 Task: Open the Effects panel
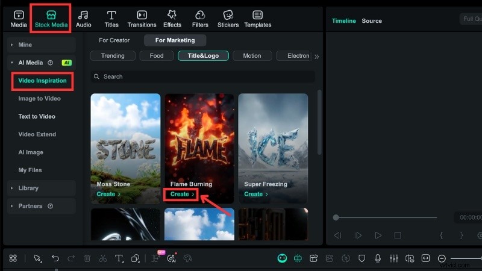point(172,19)
